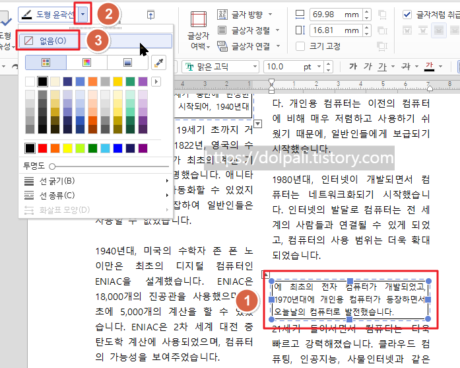Viewport: 460px width, 368px height.
Task: Toggle strikethrough 가 formatting
Action: (x=406, y=67)
